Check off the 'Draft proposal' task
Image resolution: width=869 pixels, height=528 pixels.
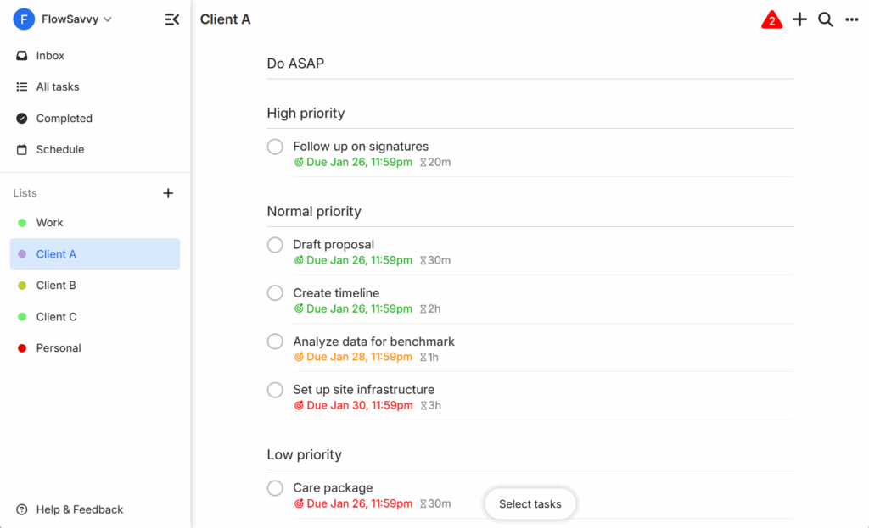point(275,245)
